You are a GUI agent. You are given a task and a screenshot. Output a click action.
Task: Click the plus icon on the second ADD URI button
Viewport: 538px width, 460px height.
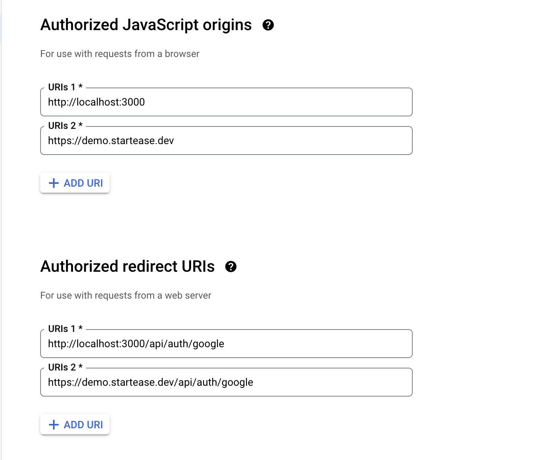coord(54,425)
